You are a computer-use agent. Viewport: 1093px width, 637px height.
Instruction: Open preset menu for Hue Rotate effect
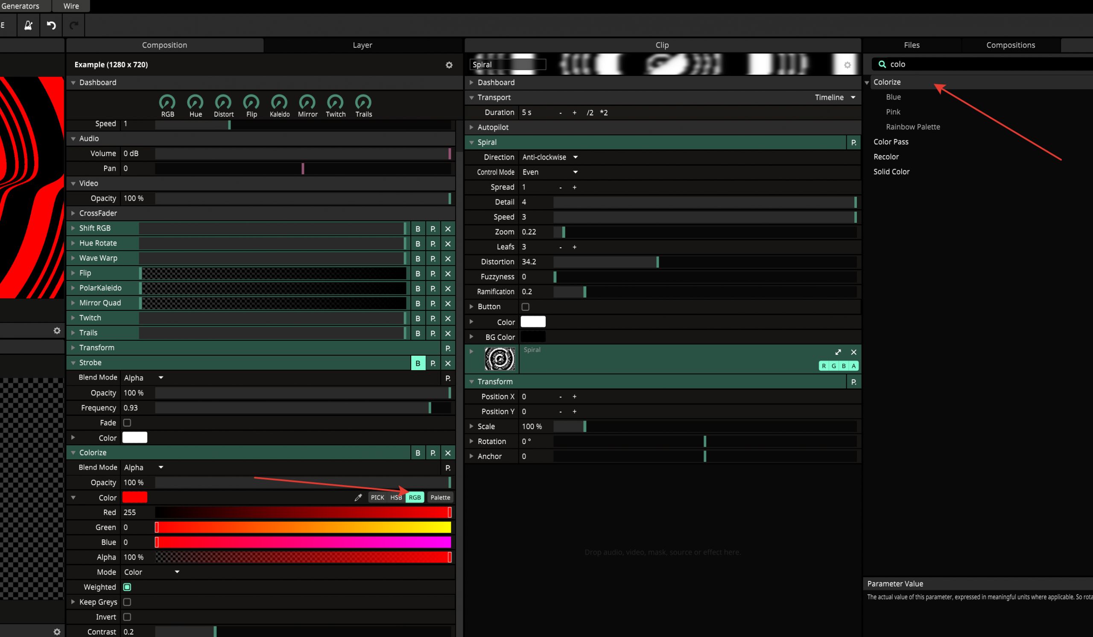433,243
